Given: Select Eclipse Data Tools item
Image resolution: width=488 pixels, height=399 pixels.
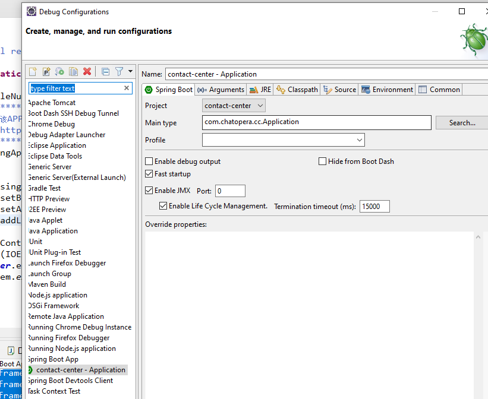Looking at the screenshot, I should (x=55, y=156).
